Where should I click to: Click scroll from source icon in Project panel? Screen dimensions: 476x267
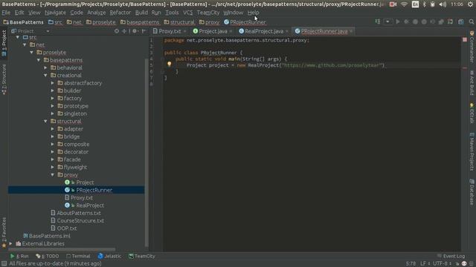(x=117, y=31)
